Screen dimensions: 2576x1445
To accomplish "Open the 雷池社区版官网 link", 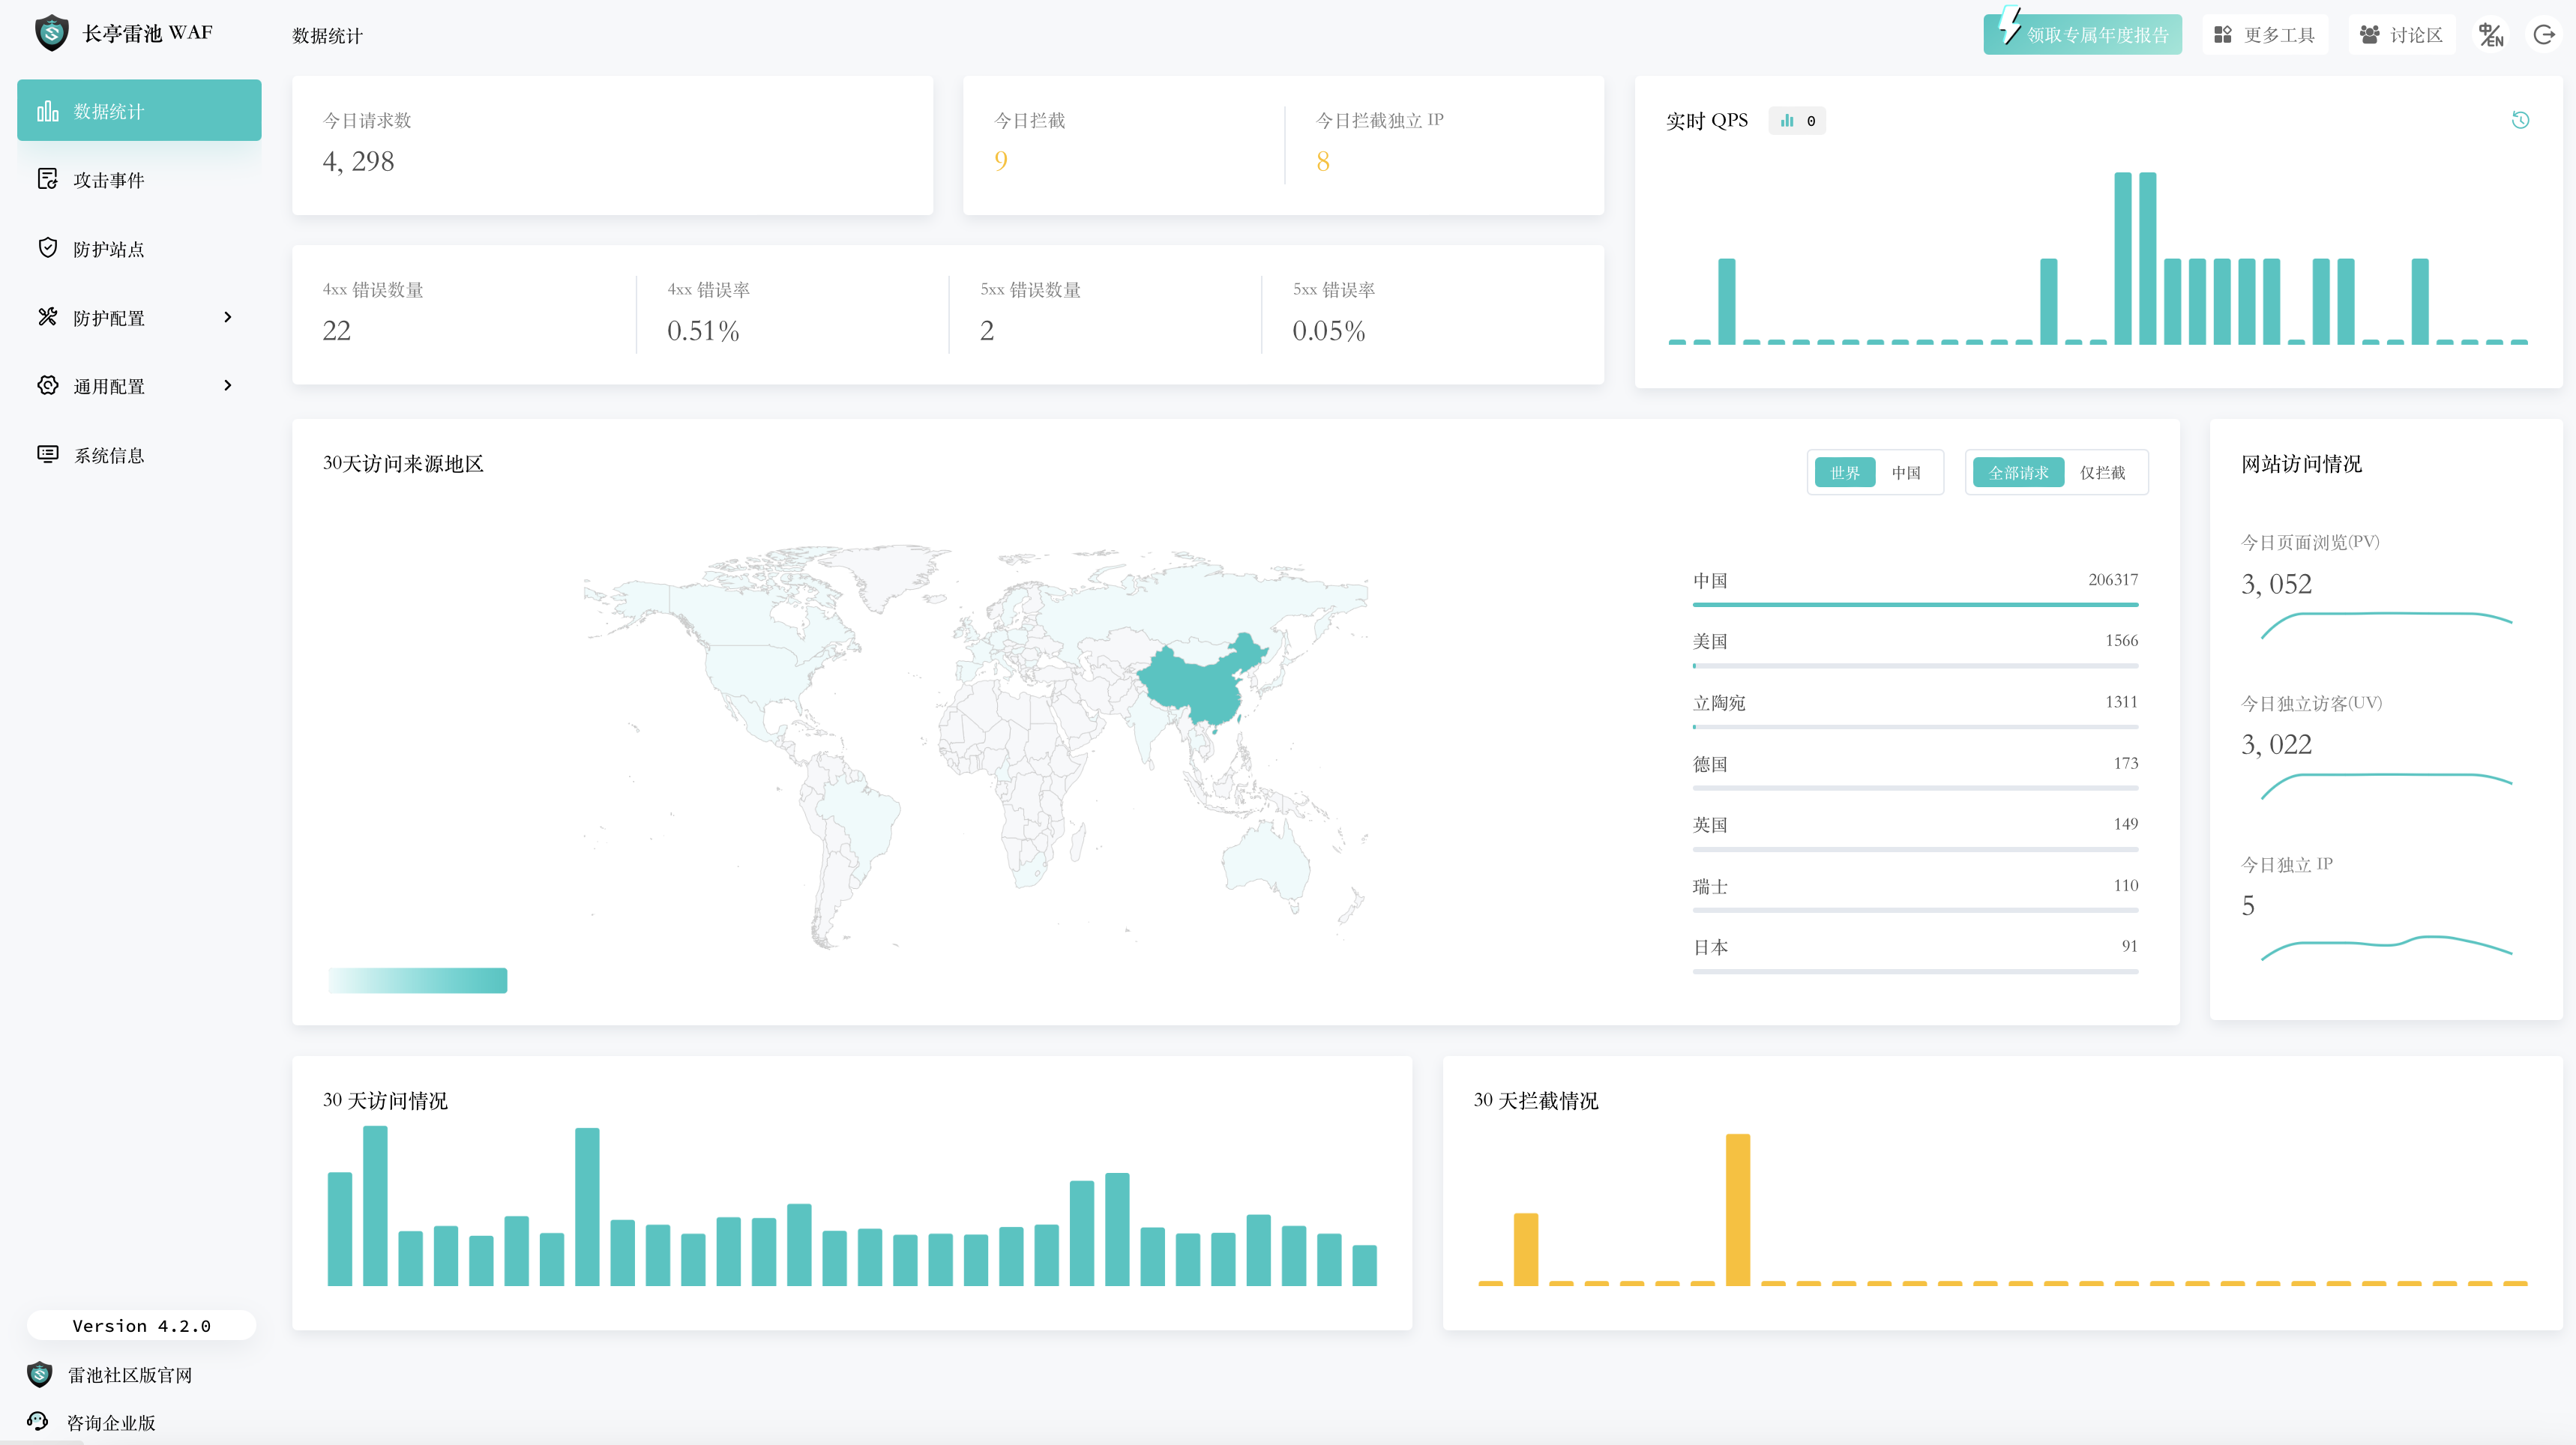I will tap(129, 1375).
